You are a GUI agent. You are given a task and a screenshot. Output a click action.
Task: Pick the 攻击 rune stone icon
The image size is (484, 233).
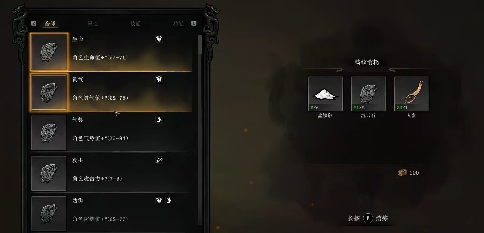(x=49, y=173)
